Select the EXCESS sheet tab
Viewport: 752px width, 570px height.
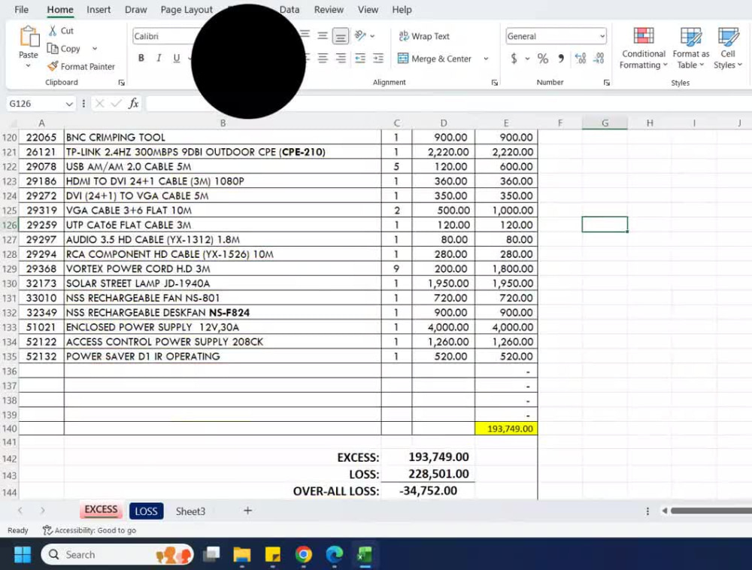point(101,510)
